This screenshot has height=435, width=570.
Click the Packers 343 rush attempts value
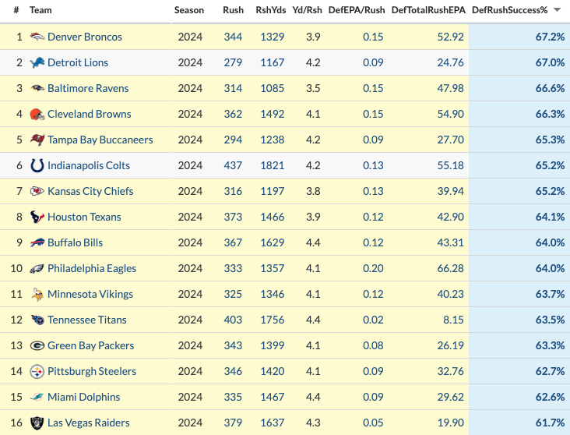click(x=233, y=346)
